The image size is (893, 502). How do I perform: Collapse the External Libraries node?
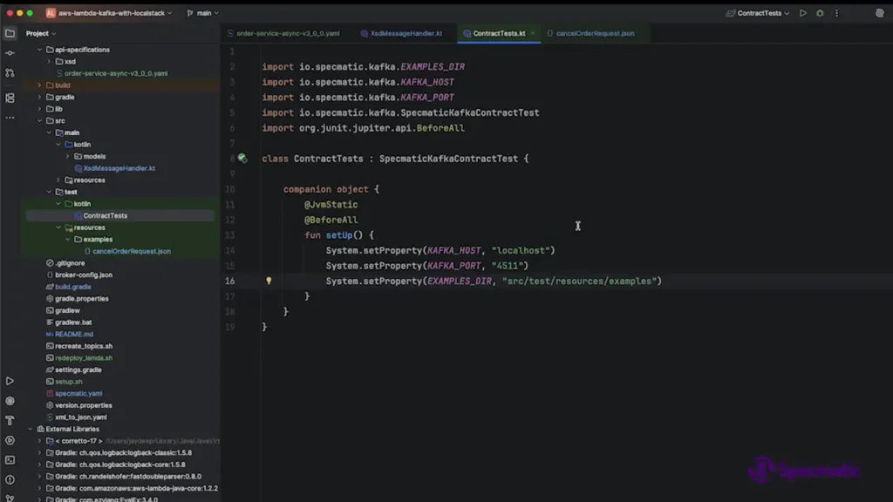(31, 429)
